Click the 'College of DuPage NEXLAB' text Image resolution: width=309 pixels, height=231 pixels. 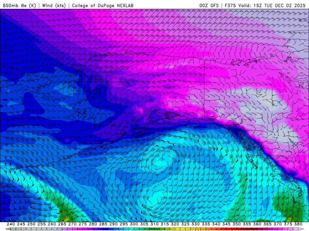(x=102, y=5)
